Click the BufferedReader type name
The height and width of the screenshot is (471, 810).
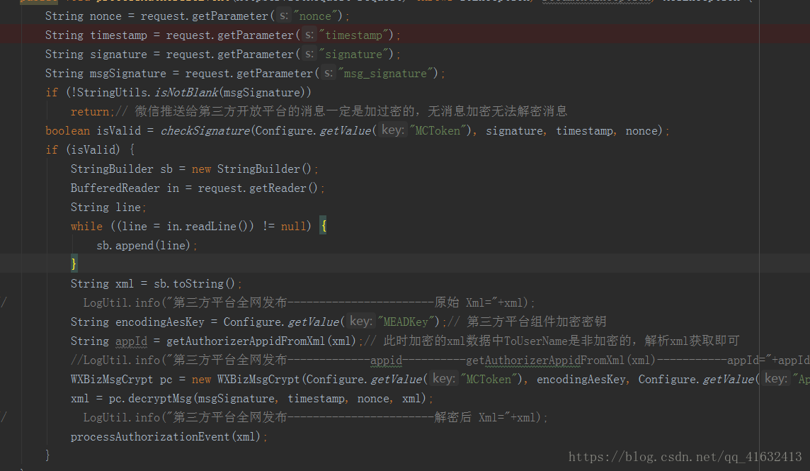tap(115, 188)
